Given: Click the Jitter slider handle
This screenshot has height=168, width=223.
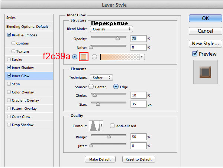Looking at the screenshot, I should point(91,145).
